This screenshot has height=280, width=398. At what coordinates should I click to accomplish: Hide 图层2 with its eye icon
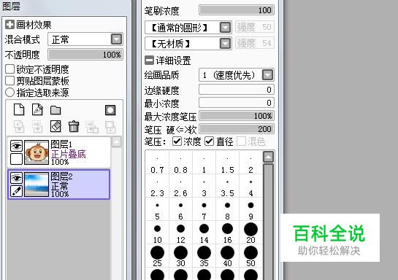(x=17, y=178)
